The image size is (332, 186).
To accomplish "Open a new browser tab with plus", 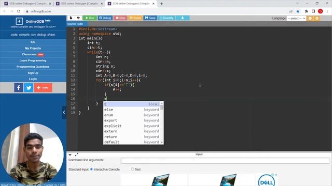I will coord(161,4).
